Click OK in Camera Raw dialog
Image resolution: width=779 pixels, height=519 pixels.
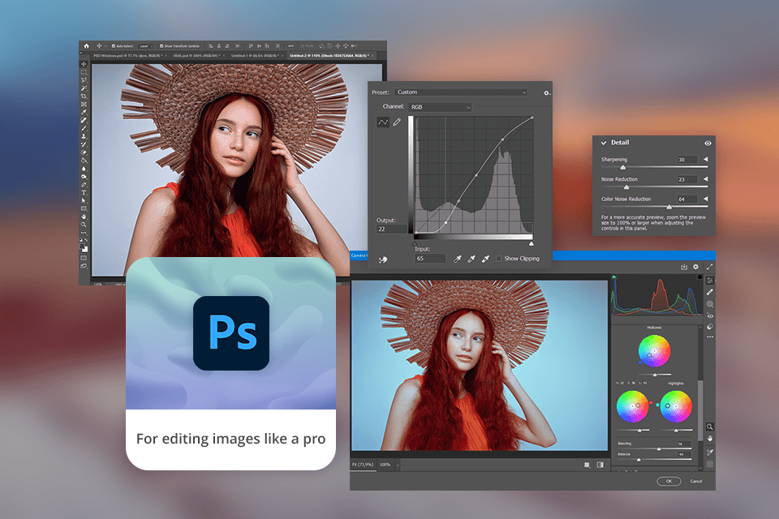[669, 481]
